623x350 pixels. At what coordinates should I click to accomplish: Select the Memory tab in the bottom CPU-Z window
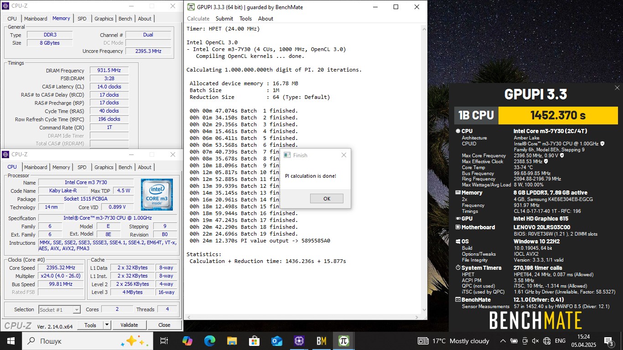[x=61, y=167]
